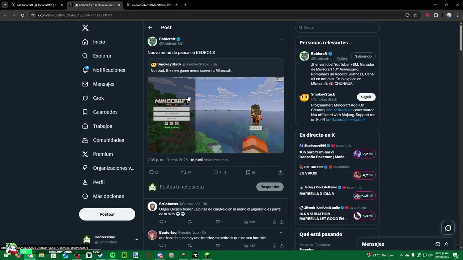Click the address bar URL

pos(75,15)
